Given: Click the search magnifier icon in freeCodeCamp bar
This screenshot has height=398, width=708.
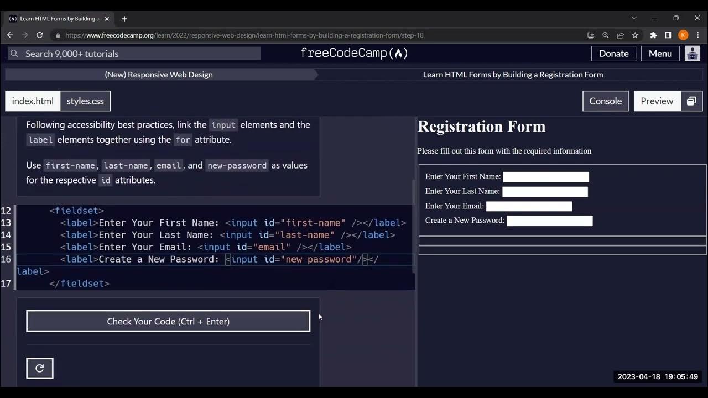Looking at the screenshot, I should (x=14, y=54).
